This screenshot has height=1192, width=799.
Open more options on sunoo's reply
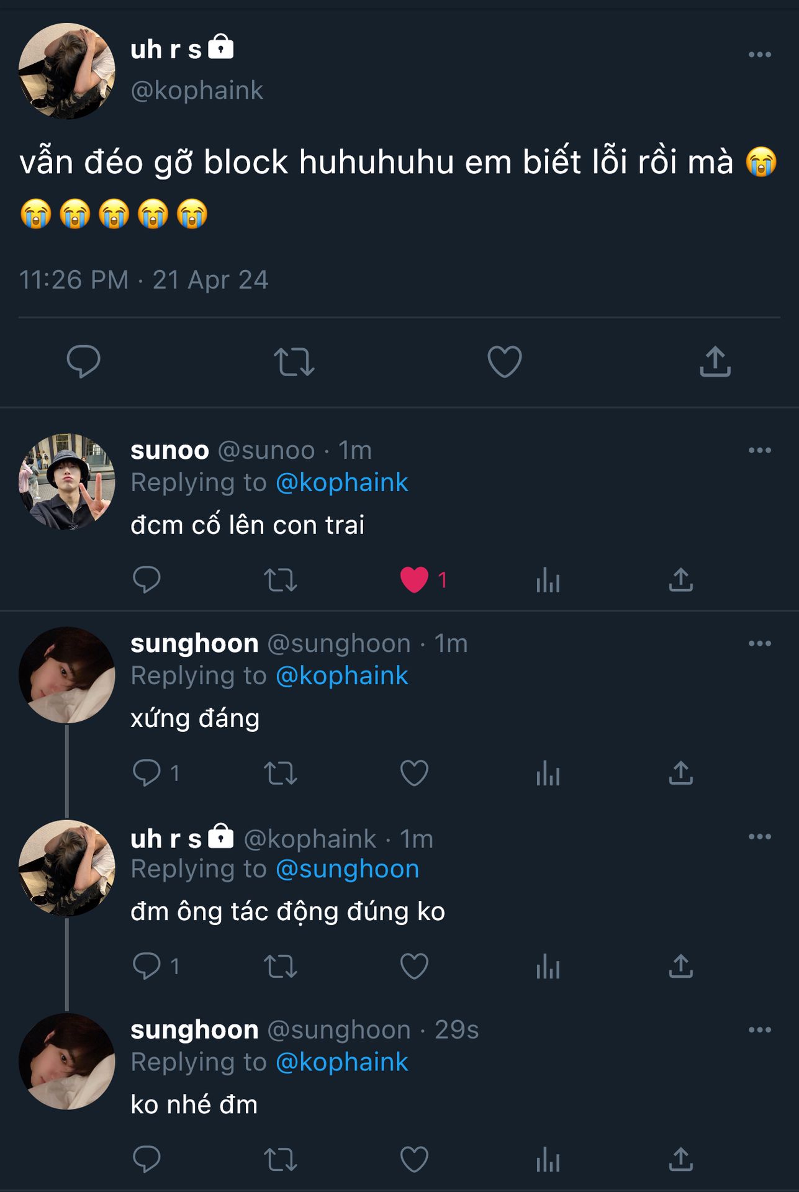point(759,450)
